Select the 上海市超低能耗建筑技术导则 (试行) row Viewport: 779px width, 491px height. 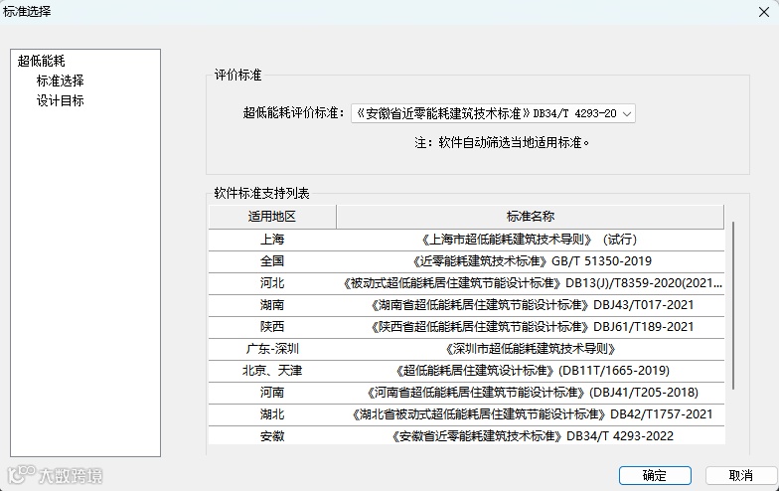[531, 240]
